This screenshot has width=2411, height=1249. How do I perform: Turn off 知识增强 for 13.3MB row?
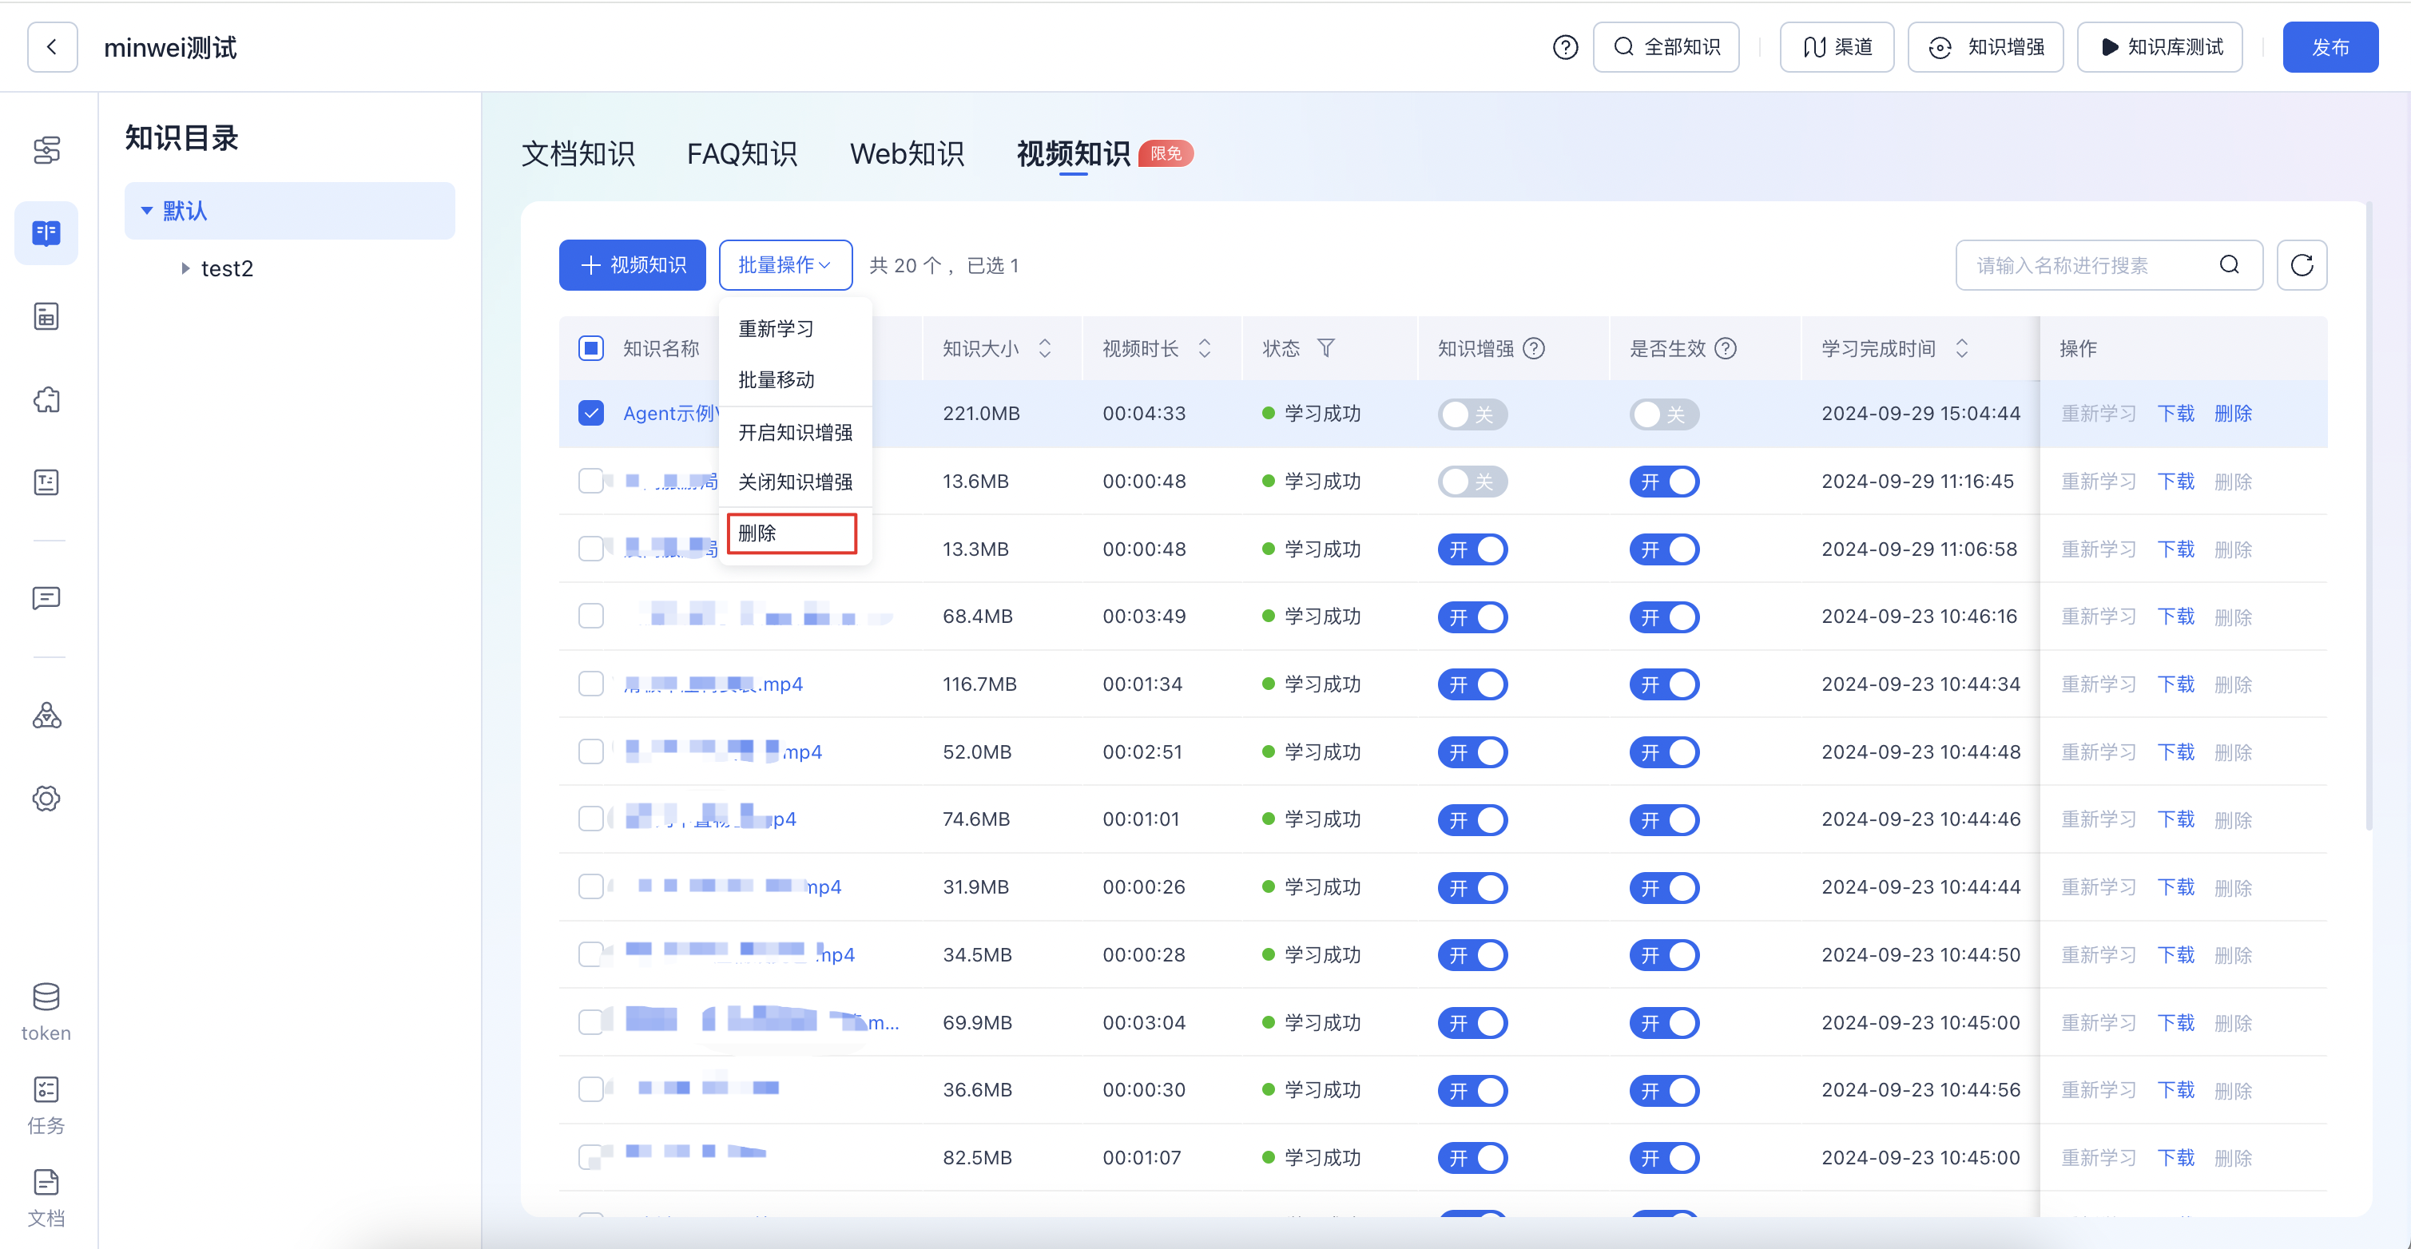point(1472,549)
